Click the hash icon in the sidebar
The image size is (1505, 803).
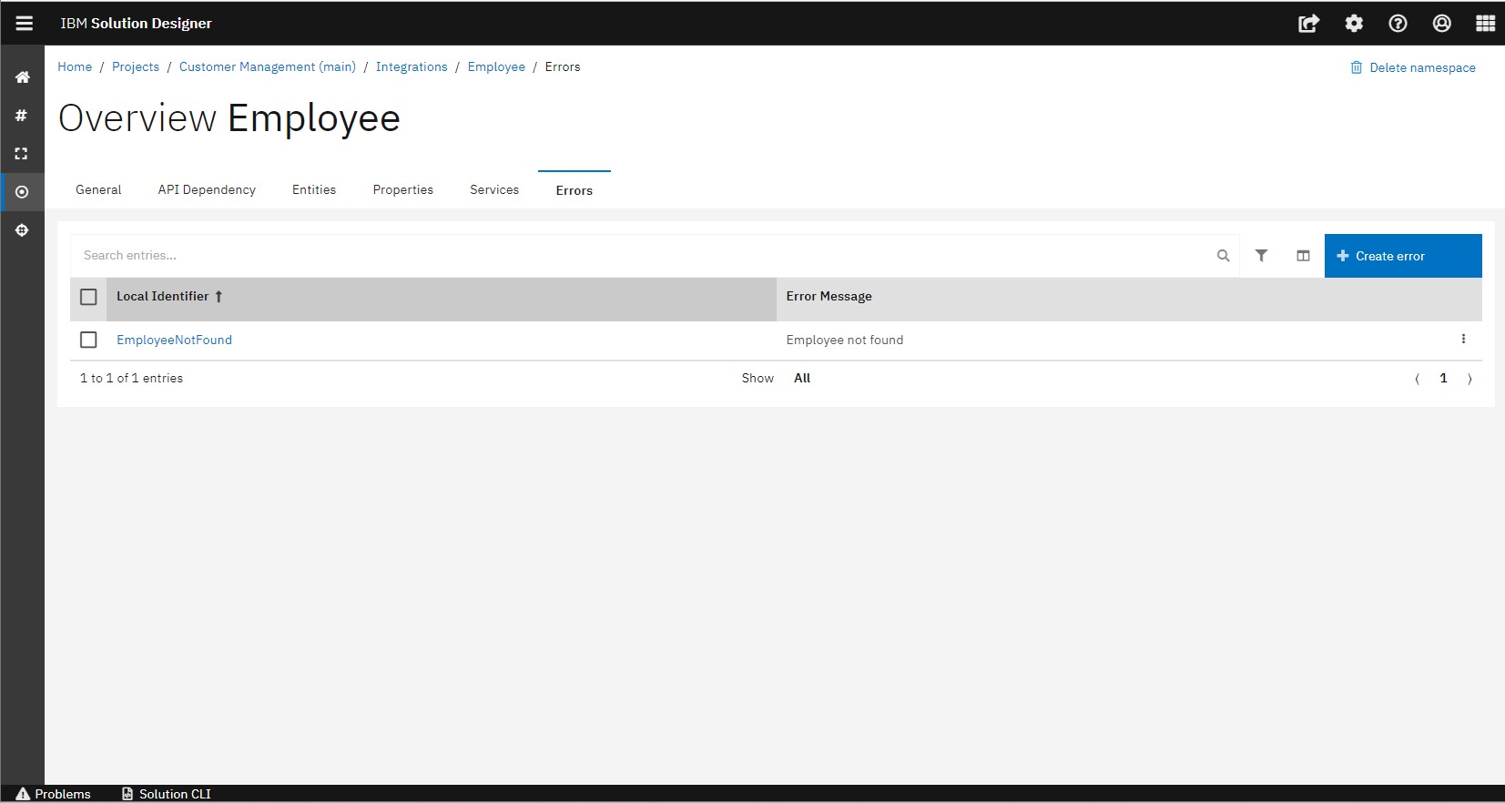[x=22, y=116]
